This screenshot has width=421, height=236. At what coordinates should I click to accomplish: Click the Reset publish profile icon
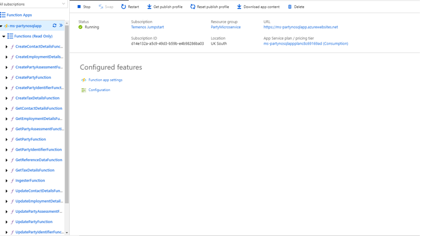click(193, 7)
